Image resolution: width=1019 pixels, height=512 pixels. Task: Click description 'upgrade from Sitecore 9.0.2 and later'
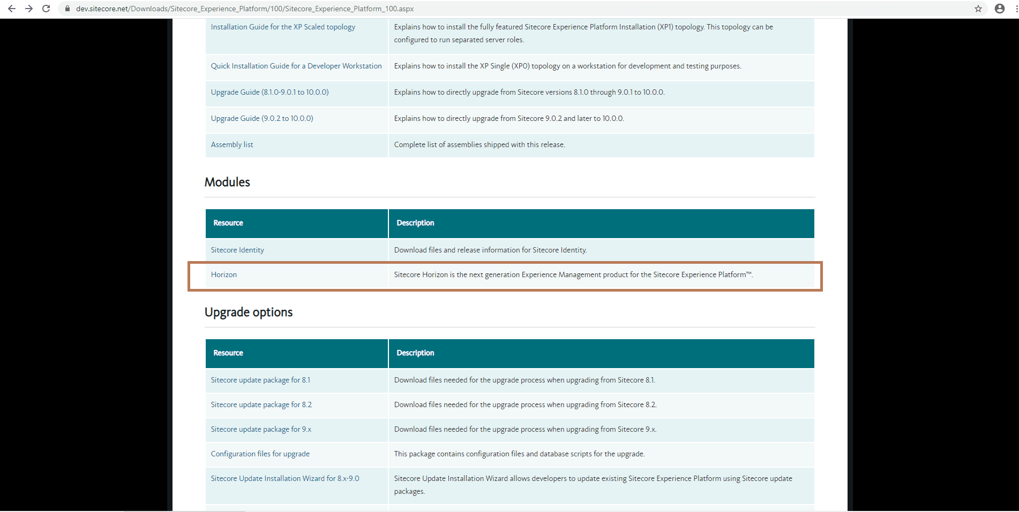pyautogui.click(x=509, y=118)
